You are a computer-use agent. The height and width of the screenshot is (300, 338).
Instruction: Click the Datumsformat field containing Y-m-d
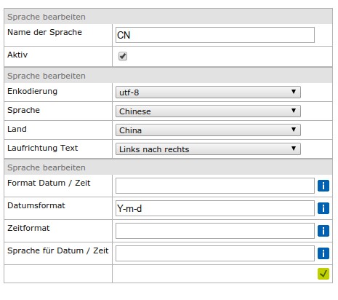point(215,208)
